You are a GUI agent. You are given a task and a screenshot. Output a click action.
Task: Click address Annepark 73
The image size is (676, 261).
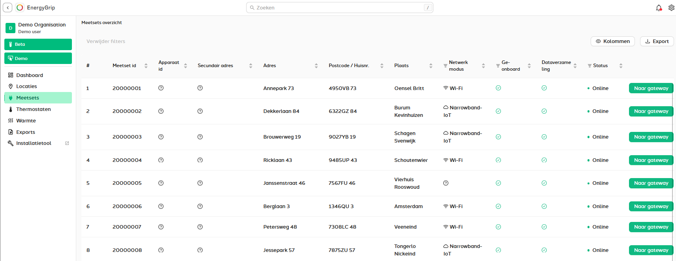click(x=279, y=88)
